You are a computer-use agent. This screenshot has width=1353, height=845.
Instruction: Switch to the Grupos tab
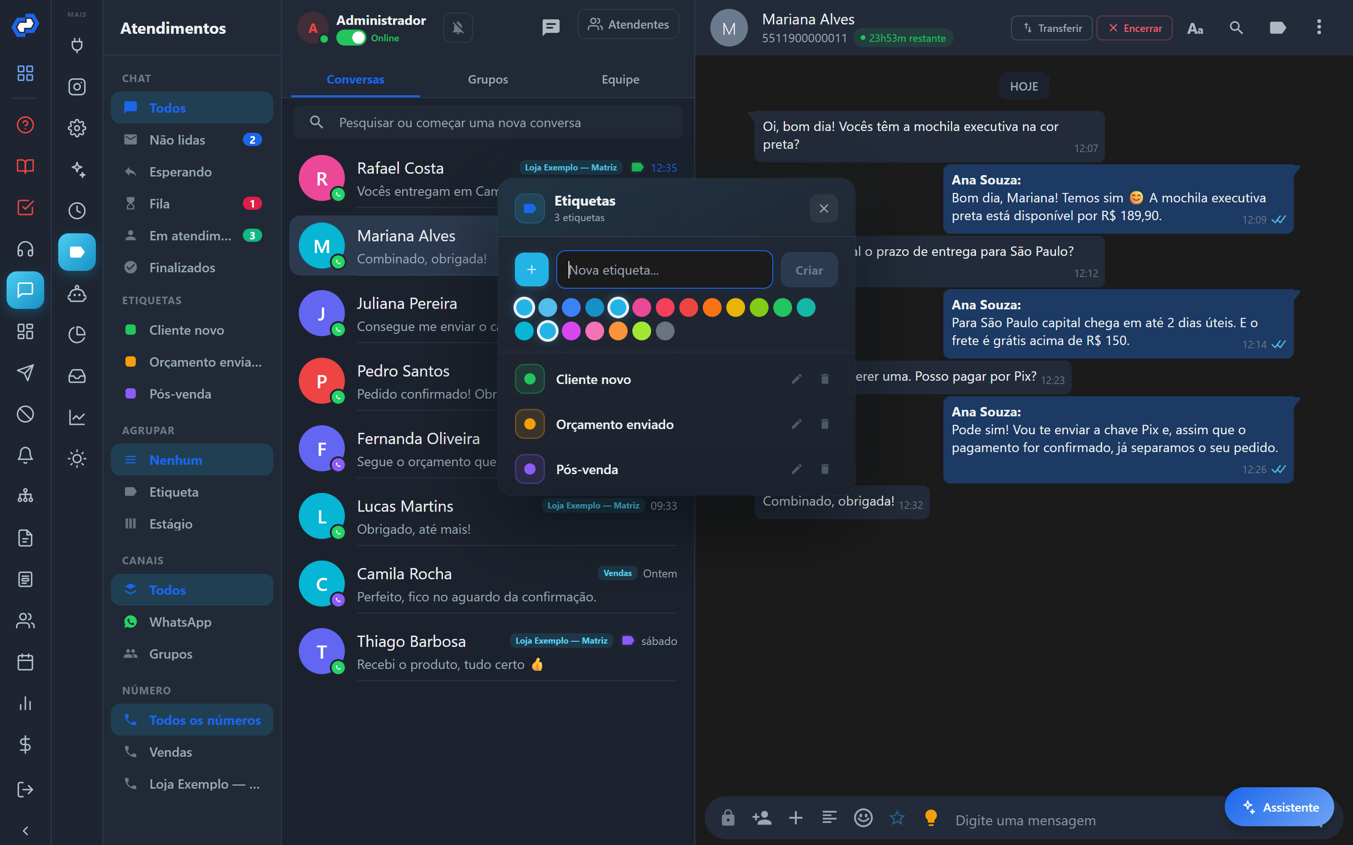pyautogui.click(x=488, y=79)
